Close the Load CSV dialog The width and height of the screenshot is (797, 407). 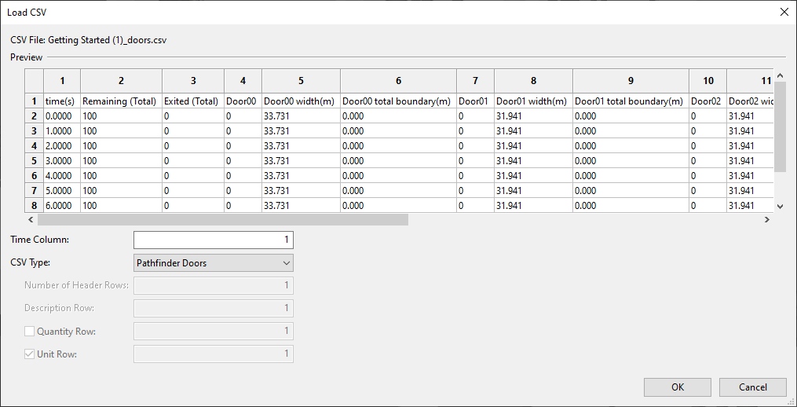click(x=784, y=13)
